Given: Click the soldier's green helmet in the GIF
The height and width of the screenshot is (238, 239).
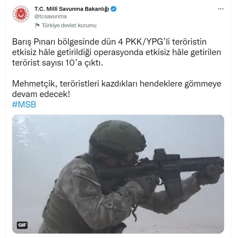Looking at the screenshot, I should [117, 136].
